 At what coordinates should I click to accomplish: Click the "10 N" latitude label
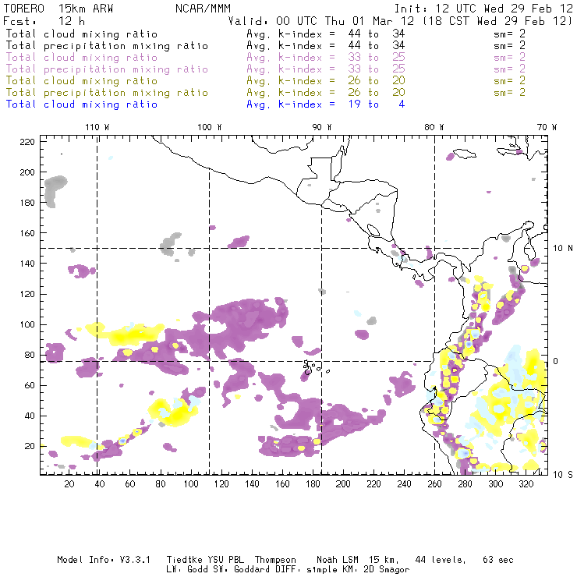tap(563, 249)
